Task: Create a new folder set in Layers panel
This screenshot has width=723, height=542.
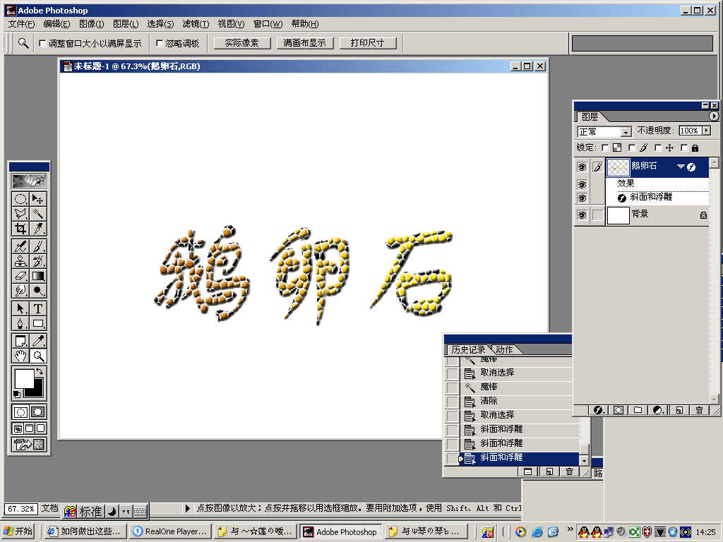Action: tap(638, 410)
